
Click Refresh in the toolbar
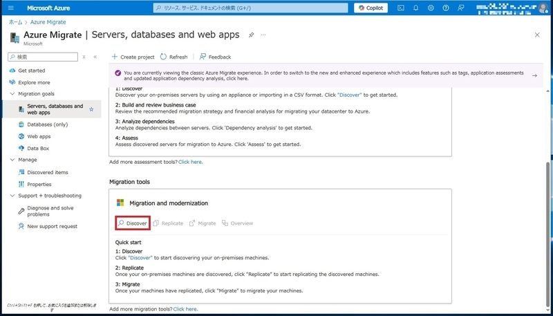pyautogui.click(x=174, y=57)
